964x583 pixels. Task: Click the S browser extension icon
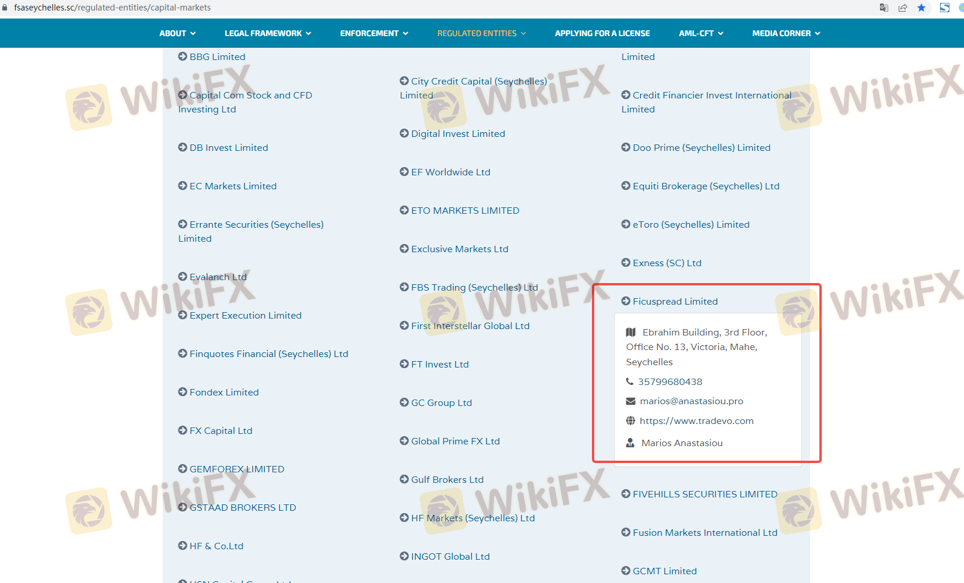pyautogui.click(x=945, y=8)
